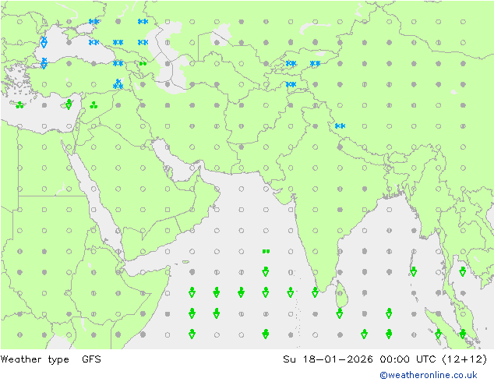This screenshot has width=494, height=382.
Task: Click the shower symbol at India's southern tip
Action: coord(315,292)
